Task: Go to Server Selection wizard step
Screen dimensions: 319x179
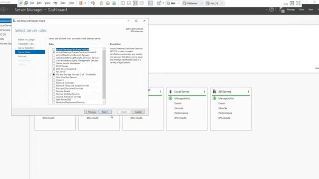Action: click(26, 48)
